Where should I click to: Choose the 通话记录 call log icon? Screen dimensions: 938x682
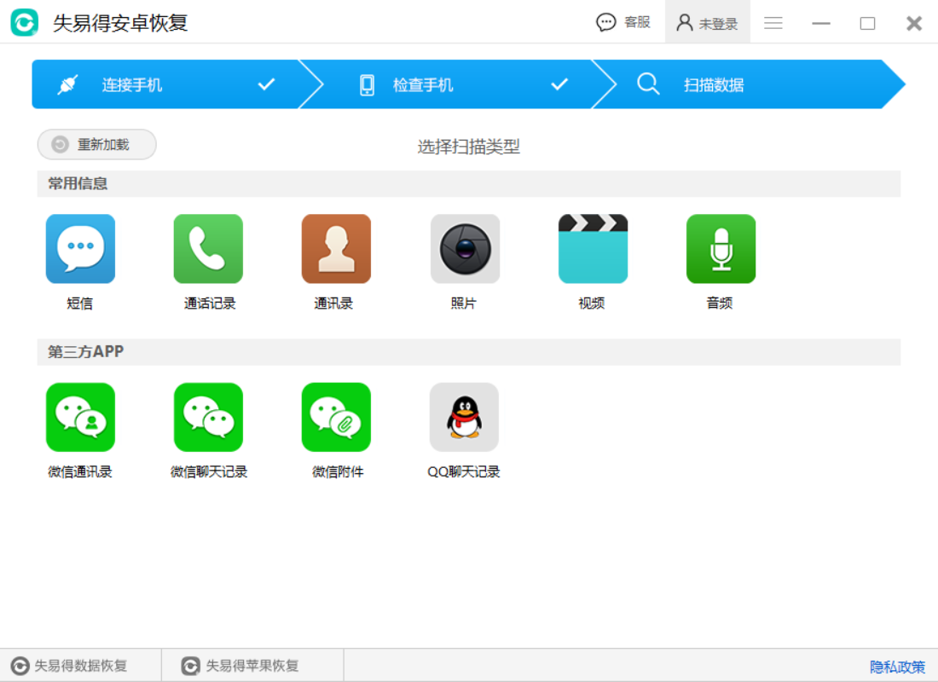click(x=208, y=249)
